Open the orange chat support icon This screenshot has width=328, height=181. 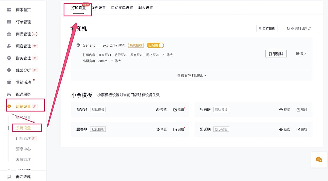[319, 160]
